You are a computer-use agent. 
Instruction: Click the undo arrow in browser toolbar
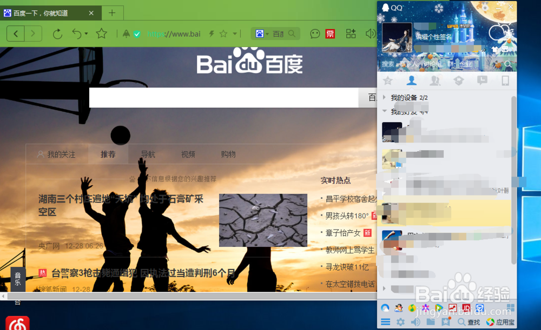(x=77, y=34)
